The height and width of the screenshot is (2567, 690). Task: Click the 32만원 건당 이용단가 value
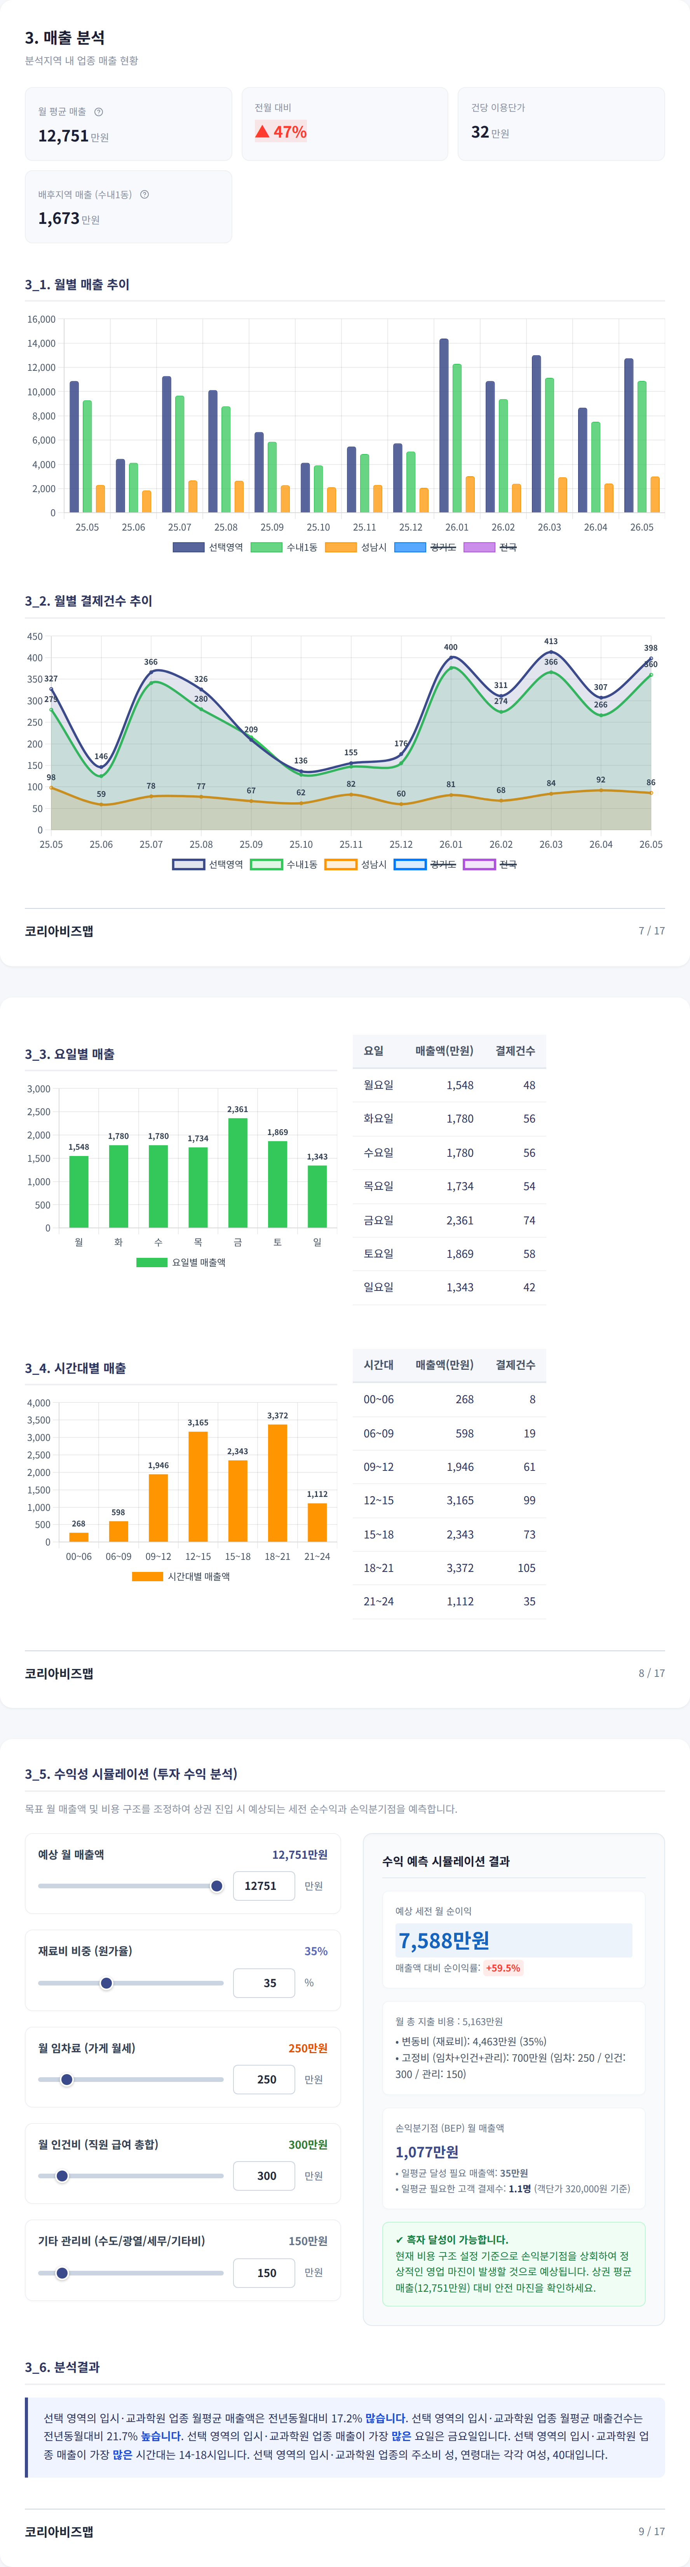coord(490,131)
